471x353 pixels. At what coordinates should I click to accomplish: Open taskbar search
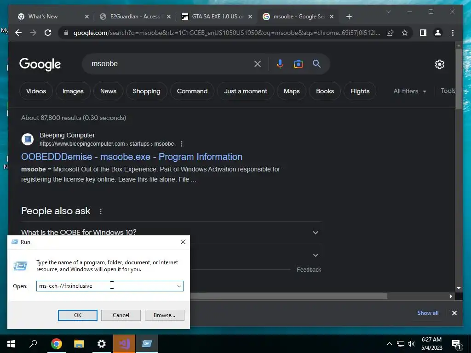click(x=33, y=344)
